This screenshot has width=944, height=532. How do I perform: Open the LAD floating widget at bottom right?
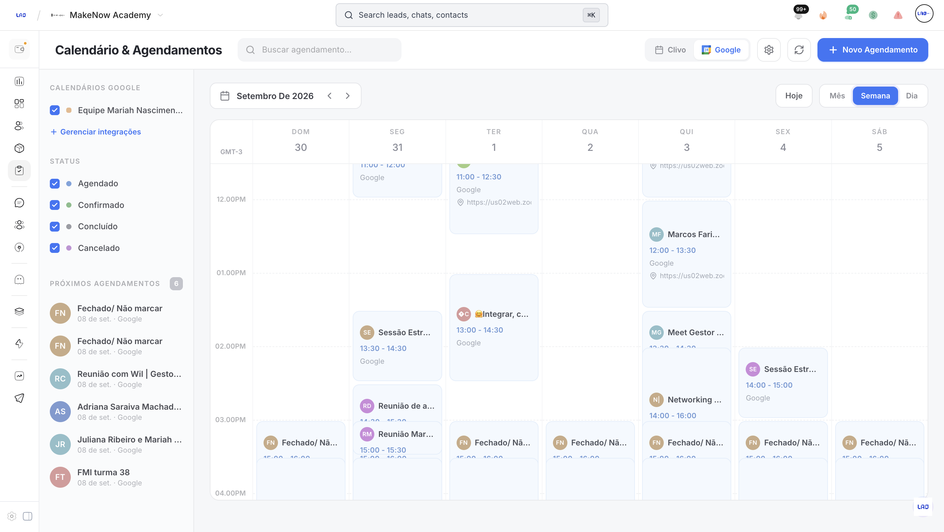(923, 507)
